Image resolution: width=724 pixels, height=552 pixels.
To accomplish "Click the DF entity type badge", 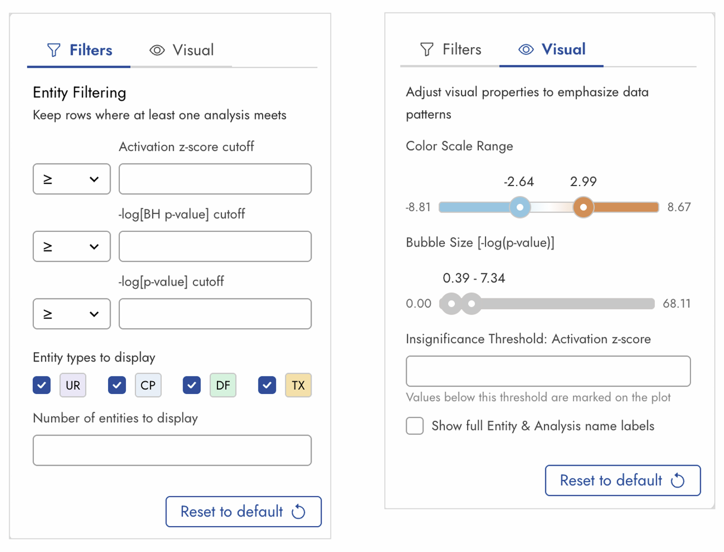I will (223, 385).
